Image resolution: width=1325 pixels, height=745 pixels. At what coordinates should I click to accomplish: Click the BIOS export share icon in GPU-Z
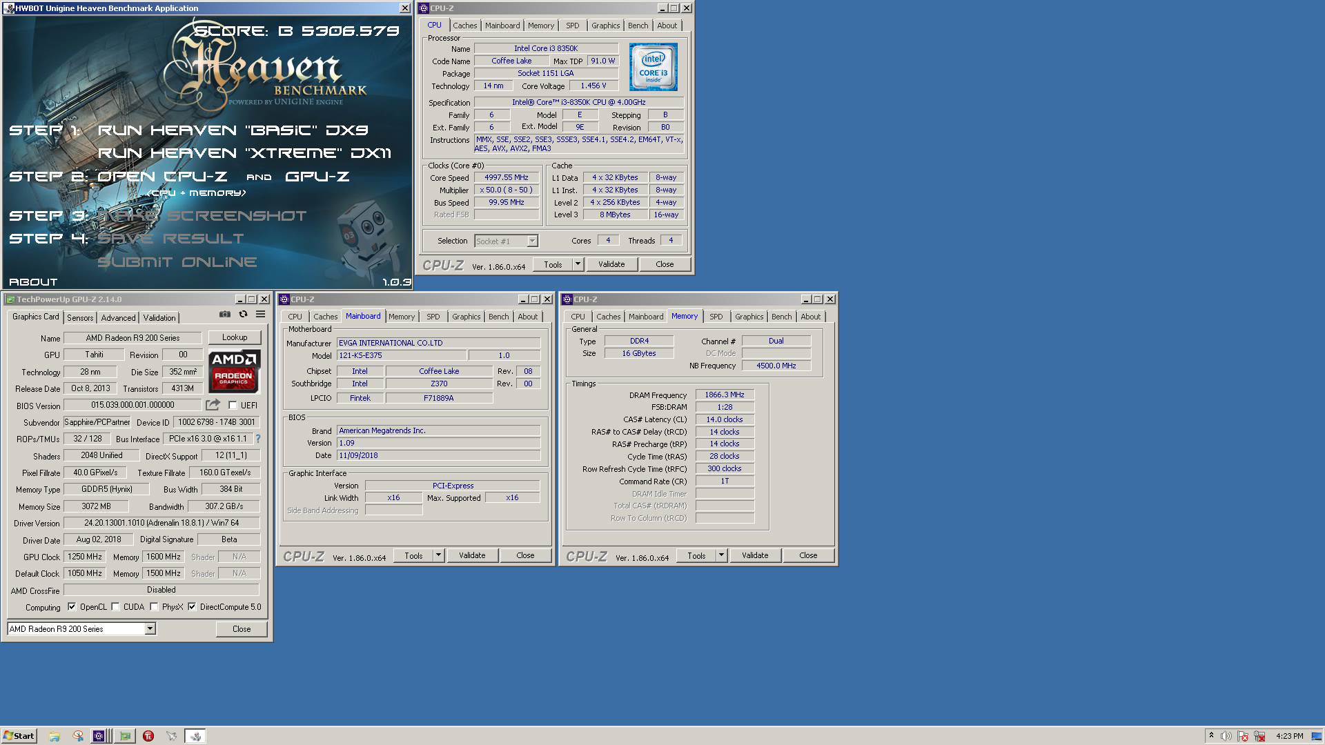pyautogui.click(x=213, y=405)
